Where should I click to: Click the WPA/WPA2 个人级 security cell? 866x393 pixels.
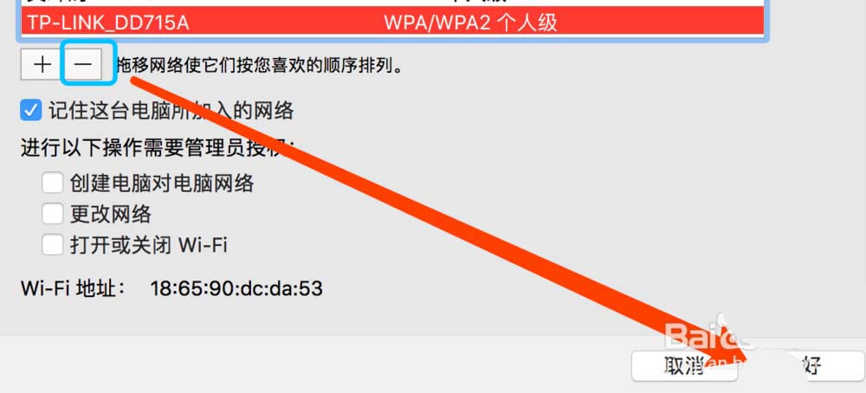click(470, 23)
